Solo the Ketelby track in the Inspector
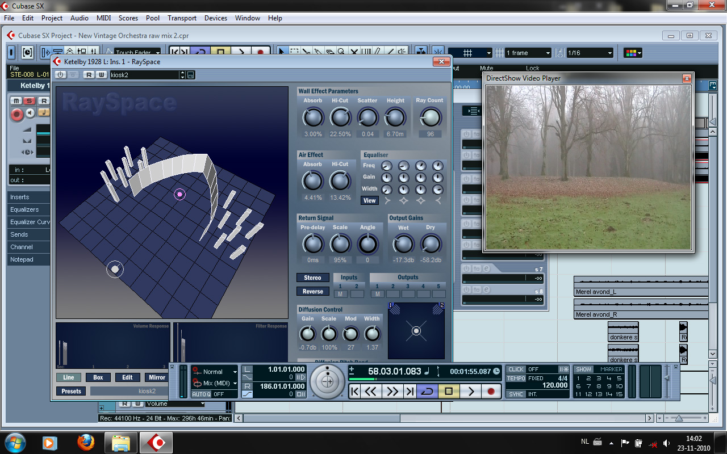This screenshot has width=727, height=454. [x=30, y=101]
